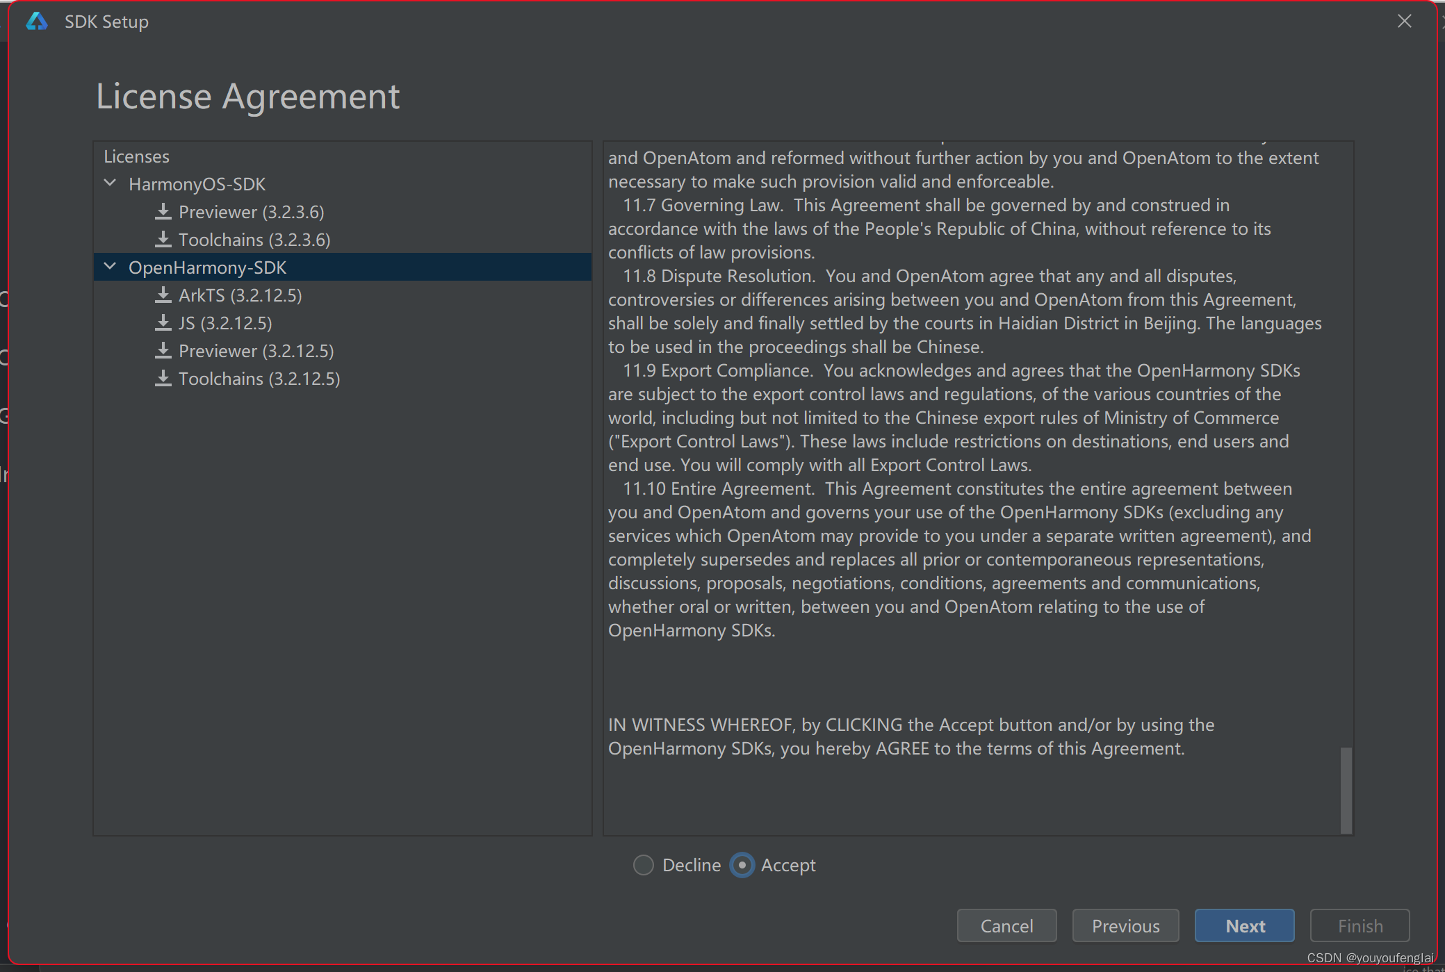Close the SDK Setup dialog
This screenshot has width=1445, height=972.
[1405, 22]
